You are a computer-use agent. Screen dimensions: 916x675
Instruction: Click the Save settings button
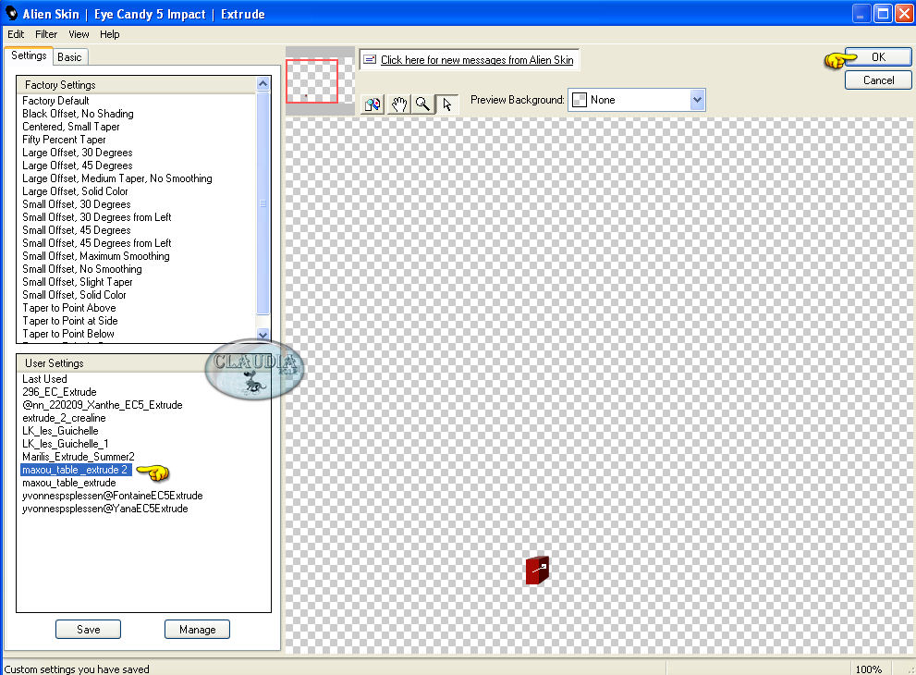click(88, 630)
